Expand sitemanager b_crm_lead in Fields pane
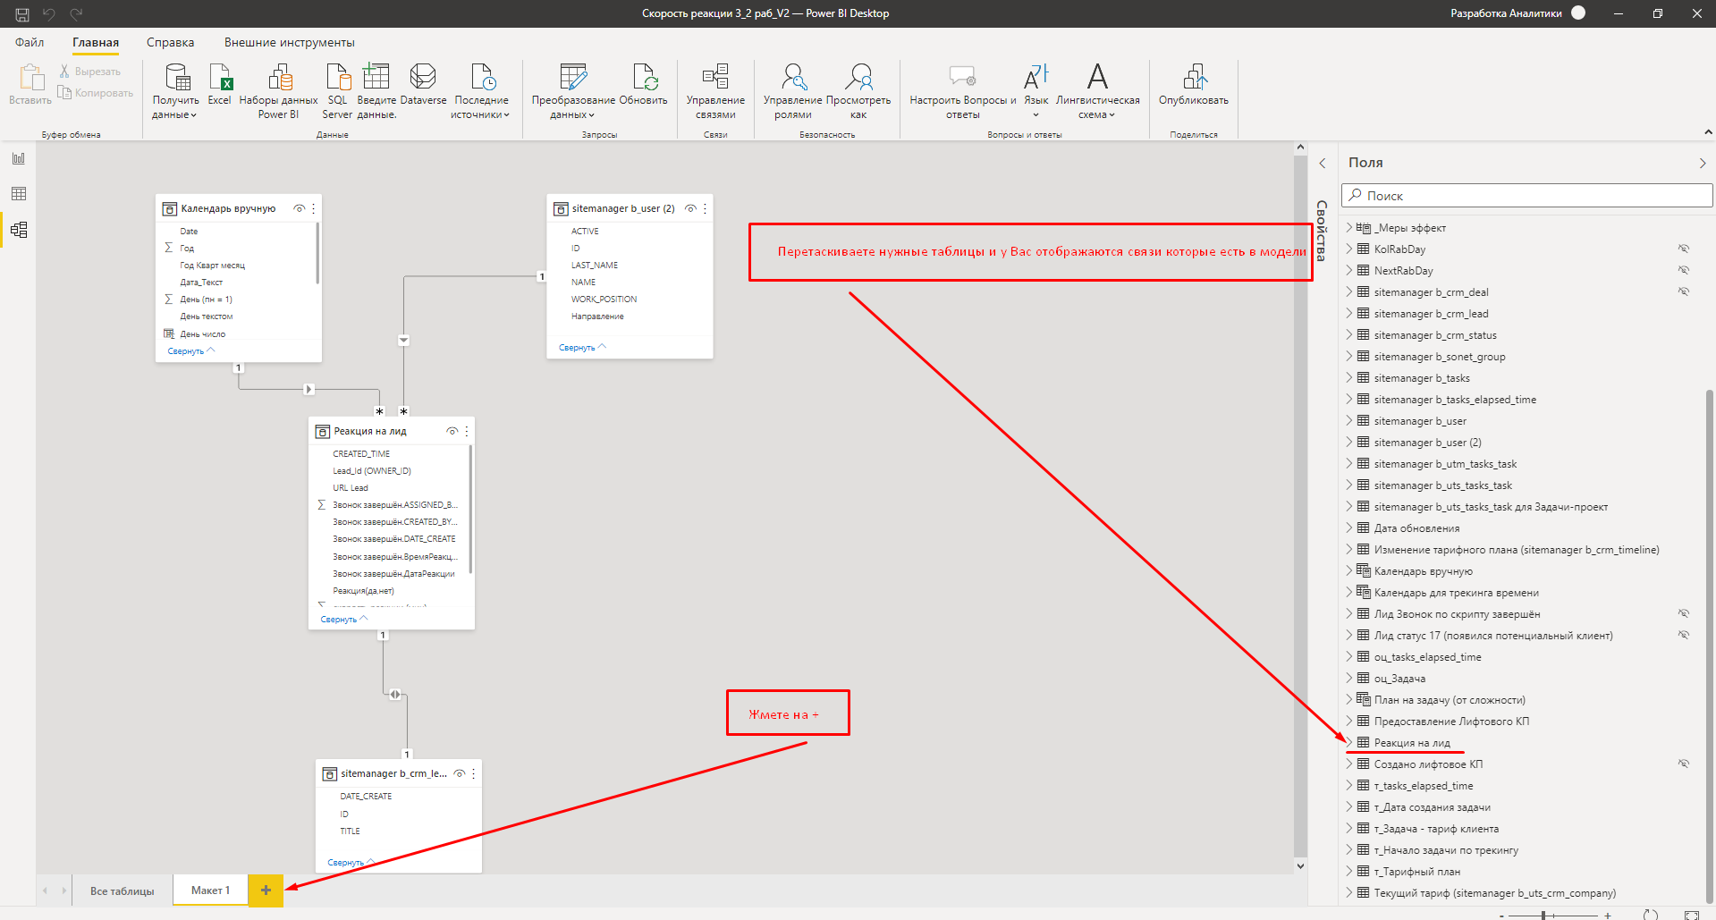 tap(1349, 314)
